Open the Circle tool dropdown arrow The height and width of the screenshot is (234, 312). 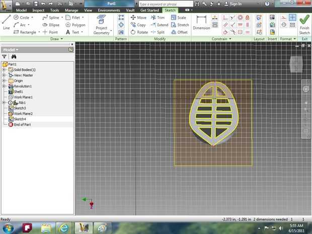[32, 18]
